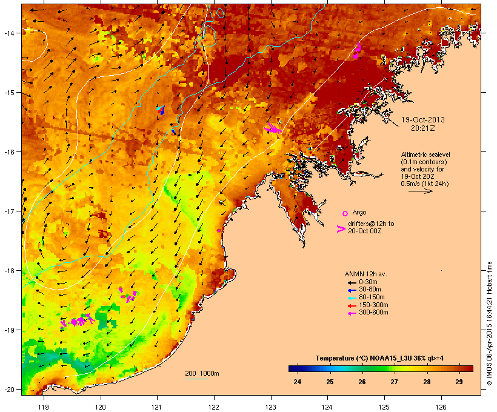Click the latitude axis label -17
Image resolution: width=497 pixels, height=412 pixels.
9,211
